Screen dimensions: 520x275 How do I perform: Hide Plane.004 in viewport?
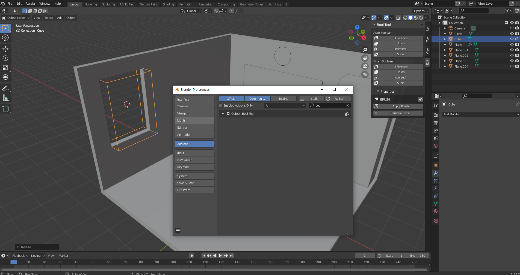512,66
